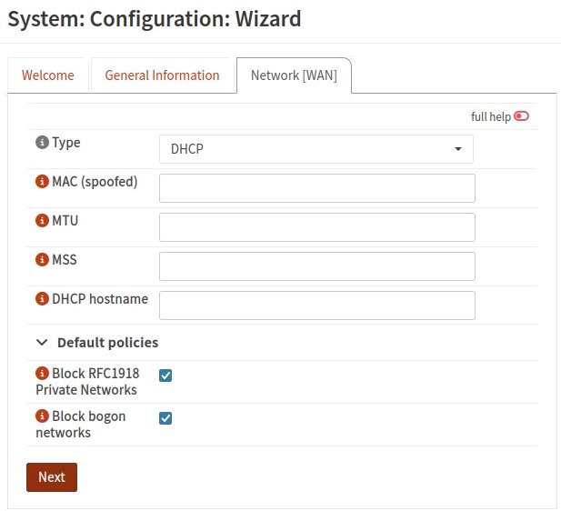Show help via the MTU info icon
This screenshot has width=561, height=511.
[x=42, y=221]
